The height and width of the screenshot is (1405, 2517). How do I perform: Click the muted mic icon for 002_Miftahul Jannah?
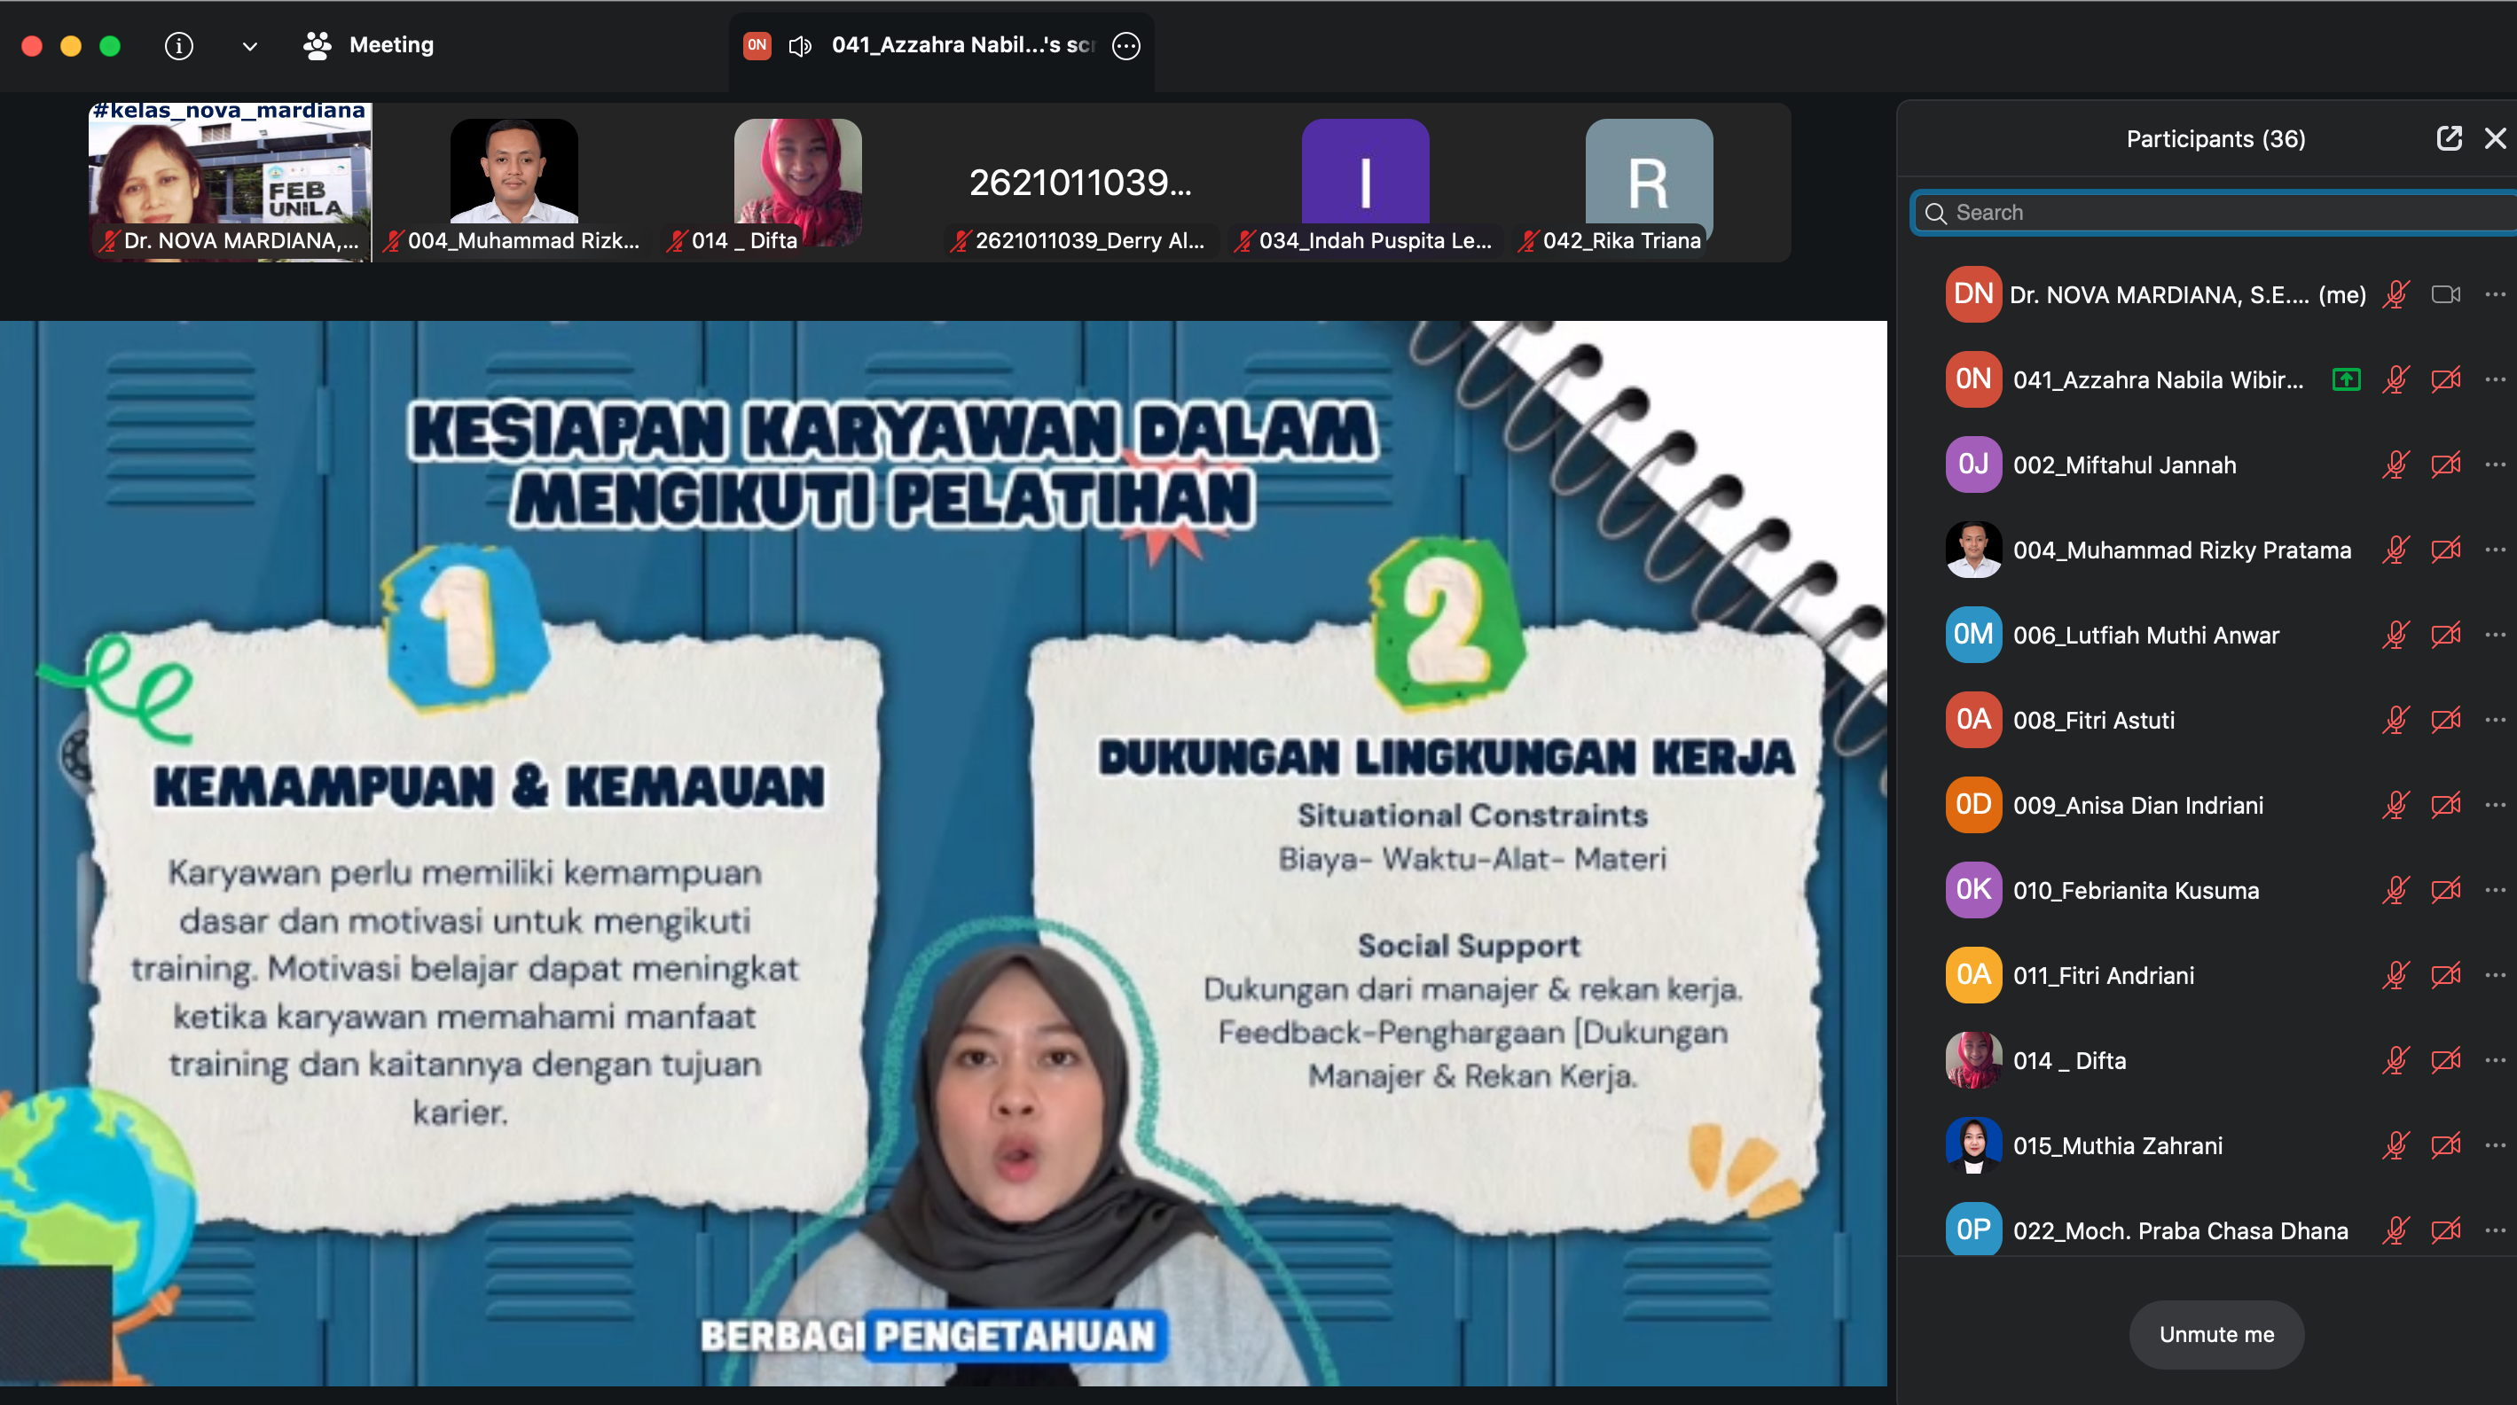pyautogui.click(x=2395, y=464)
